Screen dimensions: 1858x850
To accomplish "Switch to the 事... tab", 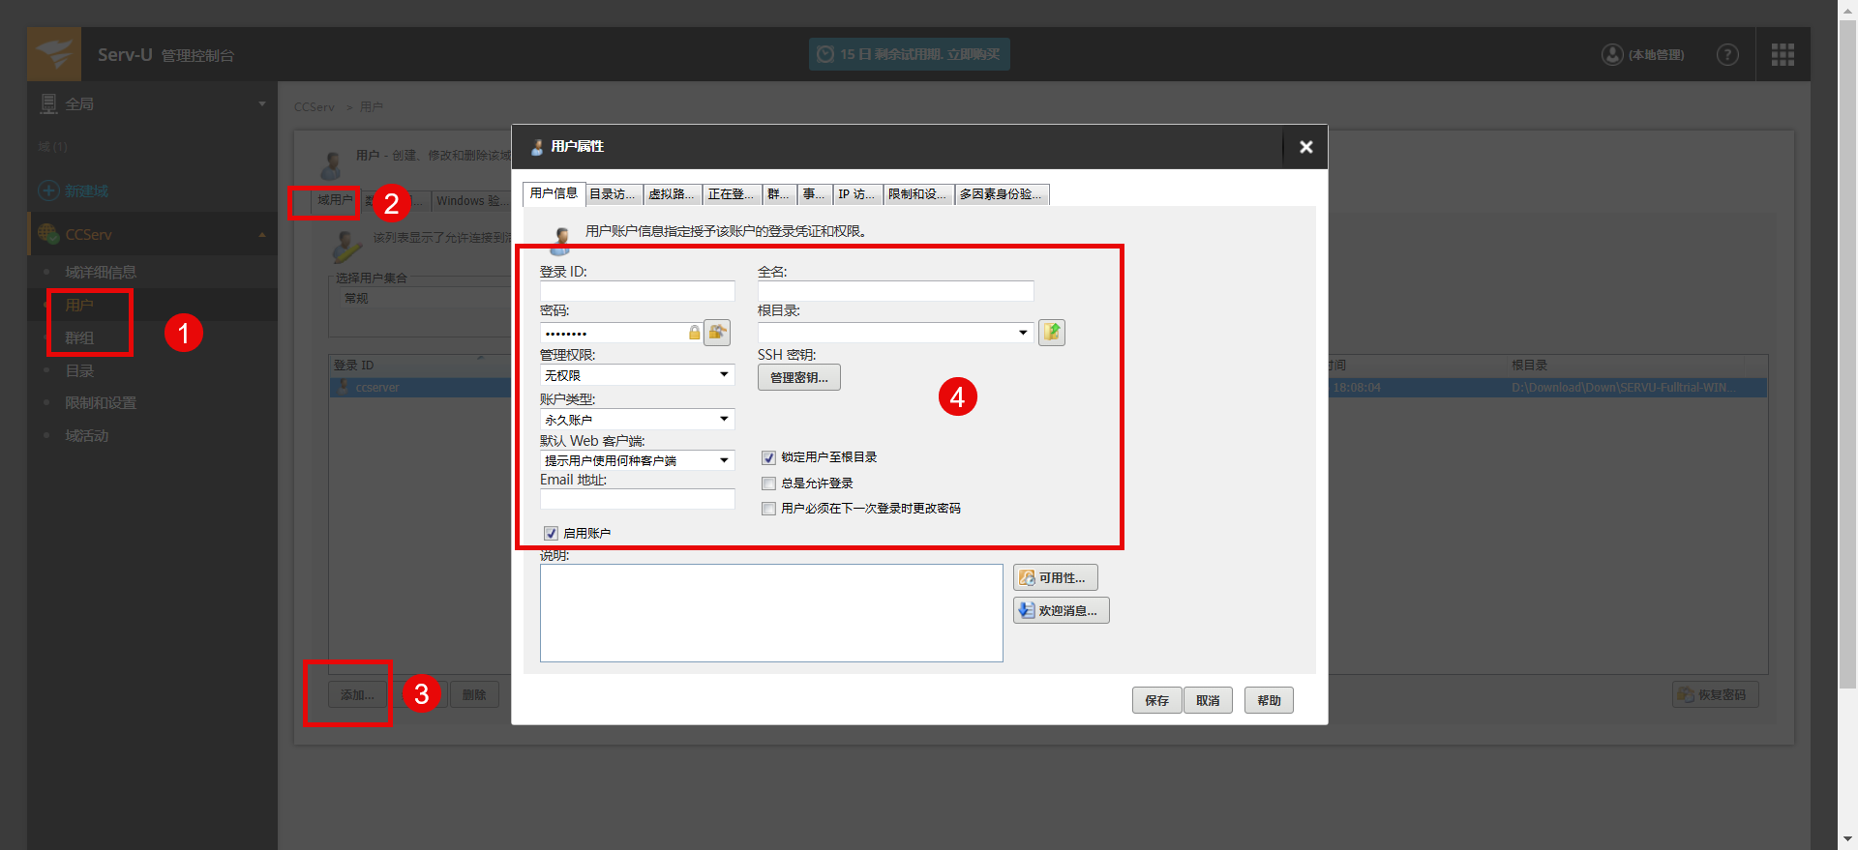I will coord(815,194).
